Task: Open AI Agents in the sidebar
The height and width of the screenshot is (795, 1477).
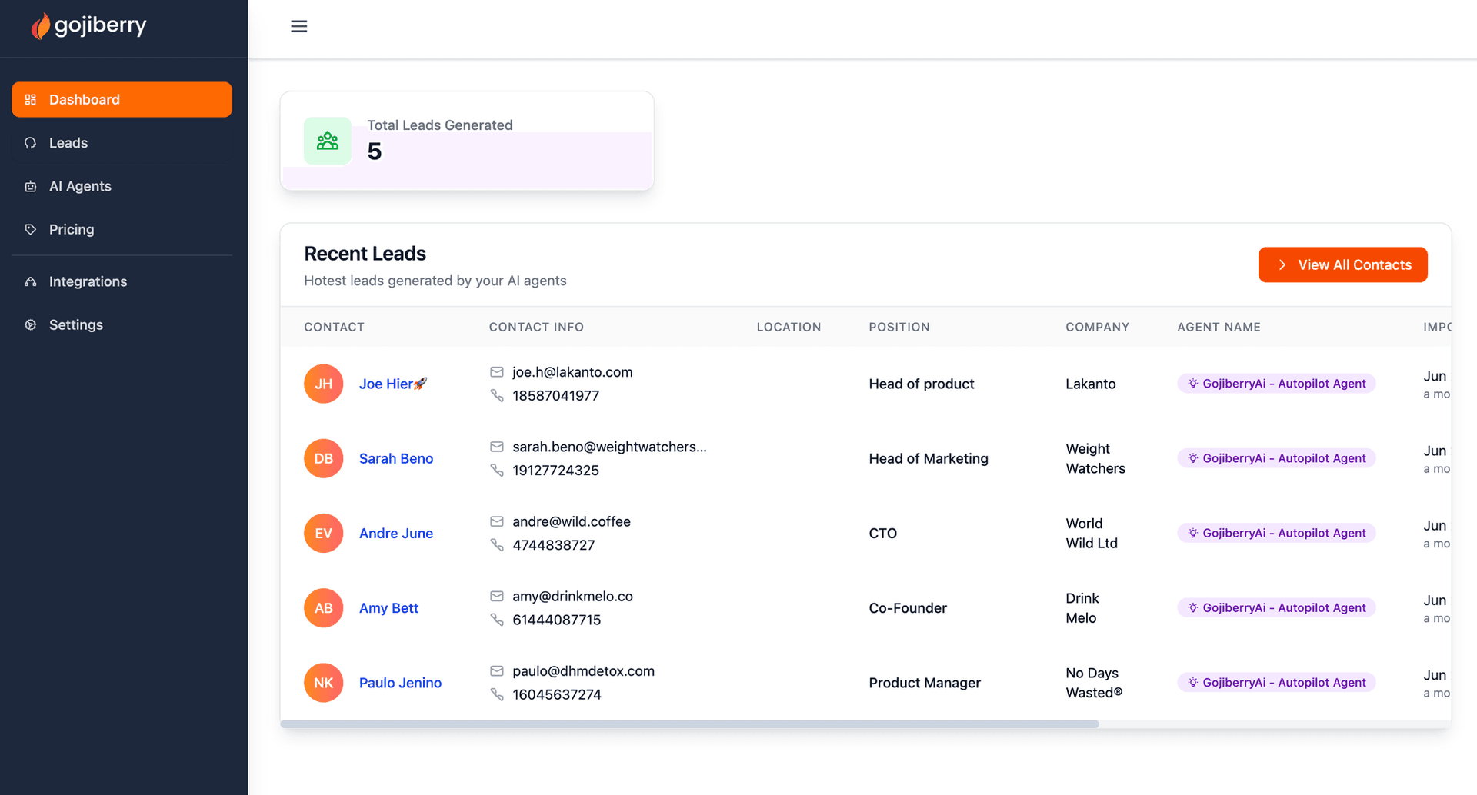Action: 122,186
